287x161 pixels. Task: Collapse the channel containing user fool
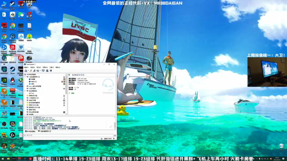click(x=25, y=91)
